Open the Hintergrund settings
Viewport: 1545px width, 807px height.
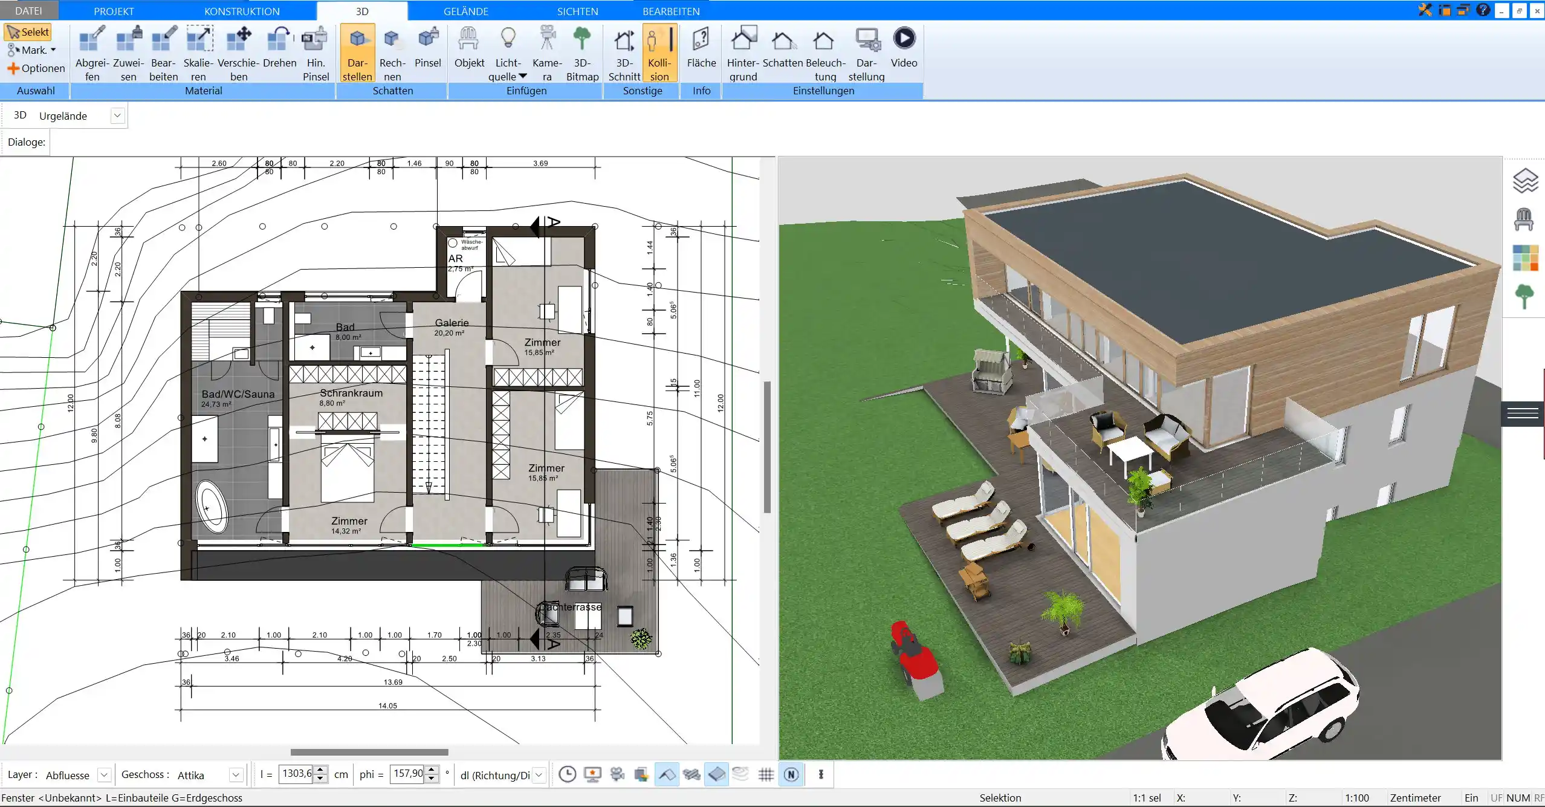click(x=743, y=53)
